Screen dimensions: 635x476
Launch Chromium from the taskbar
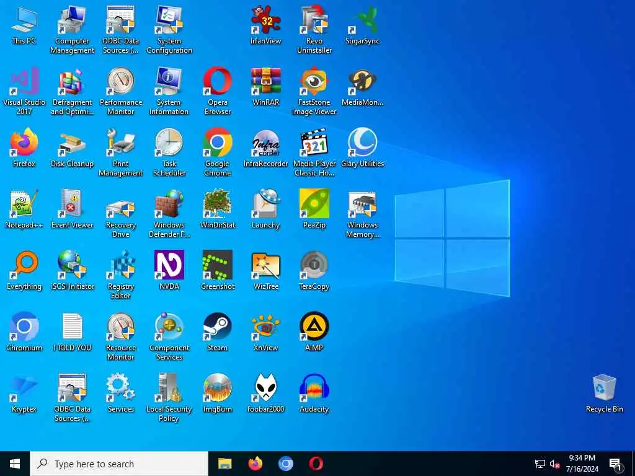(285, 464)
